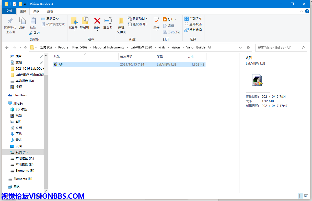This screenshot has width=312, height=201.
Task: Click the search Vision Builder AI box
Action: pyautogui.click(x=279, y=48)
